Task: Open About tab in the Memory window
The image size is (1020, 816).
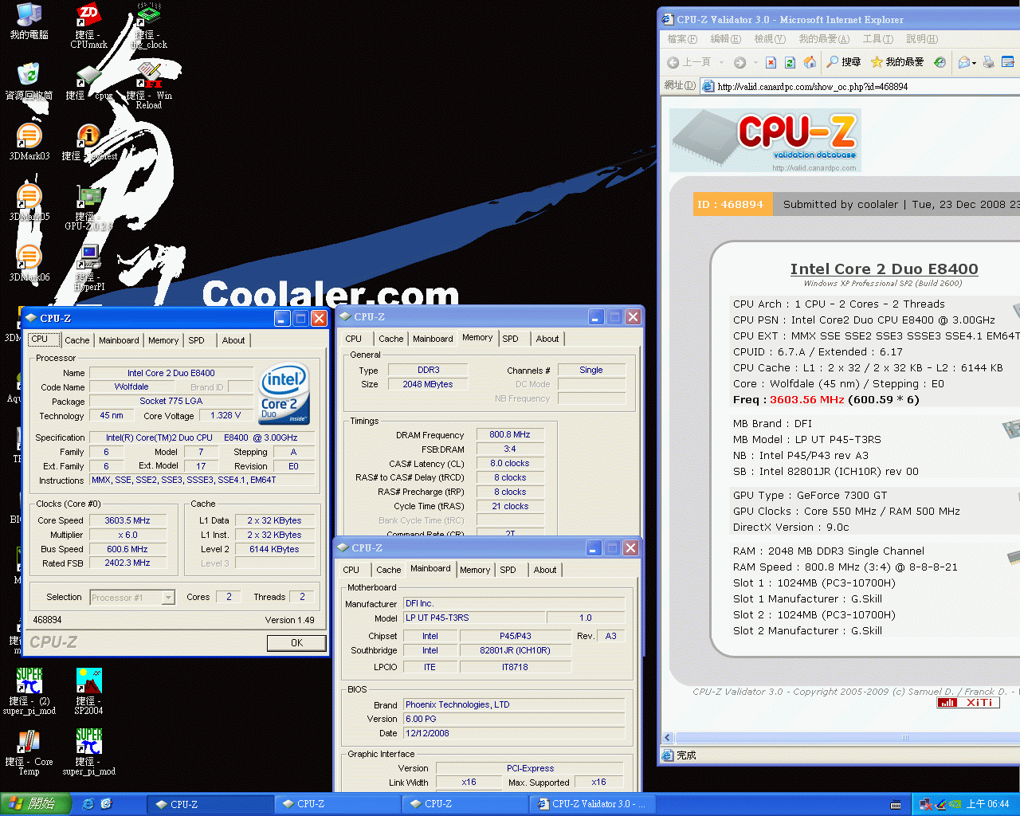Action: pyautogui.click(x=547, y=339)
